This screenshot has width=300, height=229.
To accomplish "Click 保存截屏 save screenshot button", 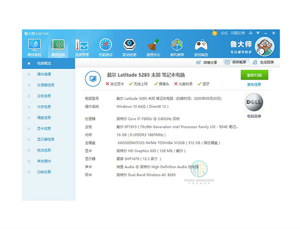I will [236, 62].
